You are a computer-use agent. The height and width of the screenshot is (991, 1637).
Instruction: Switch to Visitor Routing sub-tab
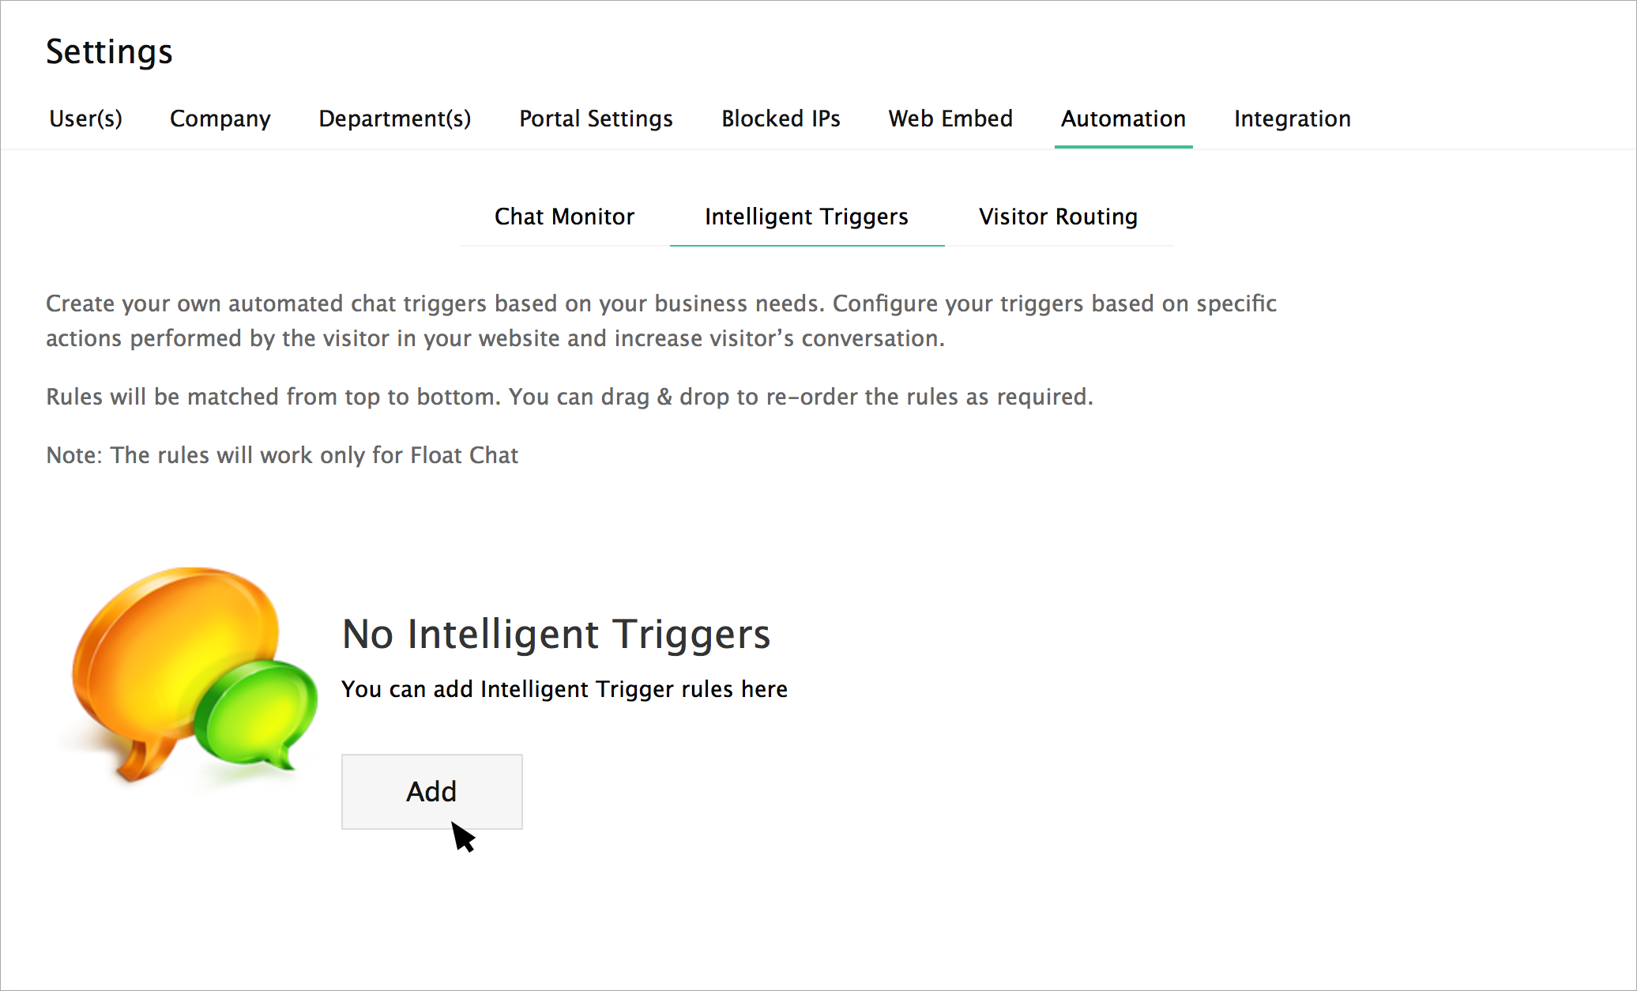(1058, 217)
